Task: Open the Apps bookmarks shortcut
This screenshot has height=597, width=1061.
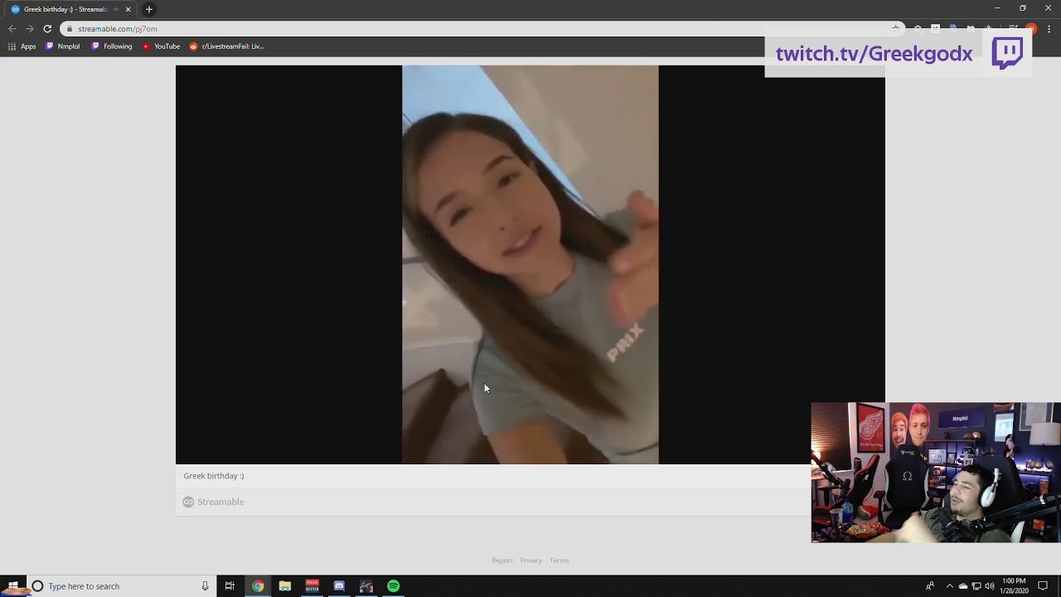Action: tap(22, 46)
